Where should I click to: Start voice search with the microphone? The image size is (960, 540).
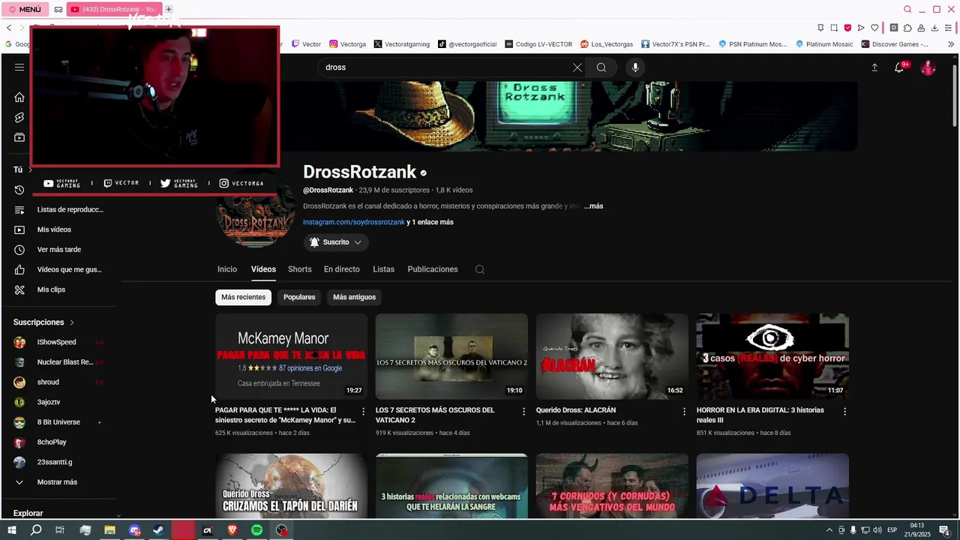tap(635, 67)
